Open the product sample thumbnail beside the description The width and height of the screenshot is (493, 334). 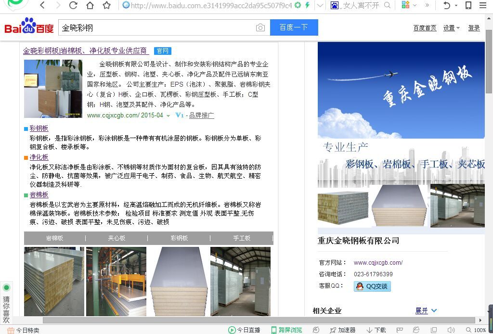coord(53,89)
